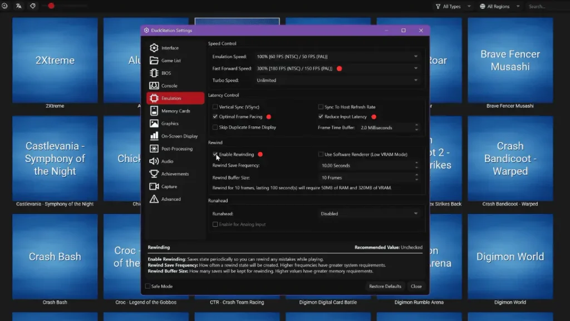Open the Runahead dropdown
570x321 pixels.
[370, 213]
